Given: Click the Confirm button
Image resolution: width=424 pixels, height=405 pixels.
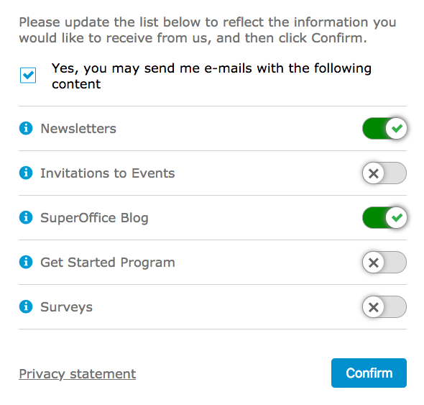Looking at the screenshot, I should [x=369, y=373].
